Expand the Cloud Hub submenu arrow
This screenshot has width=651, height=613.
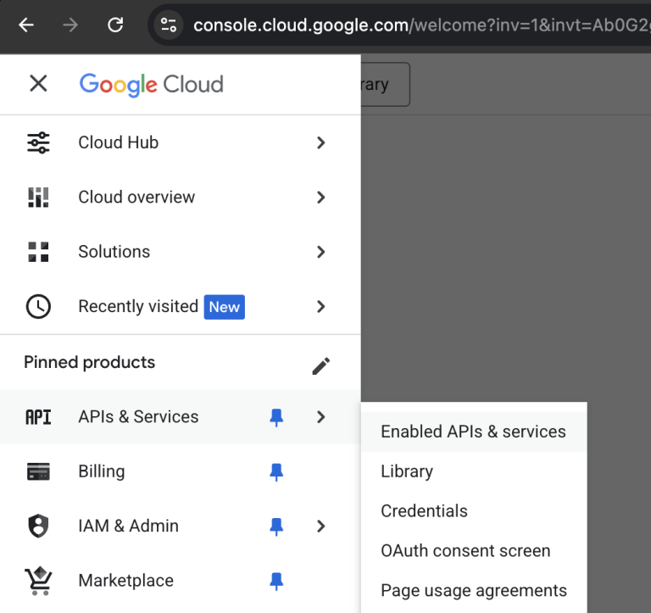(320, 142)
